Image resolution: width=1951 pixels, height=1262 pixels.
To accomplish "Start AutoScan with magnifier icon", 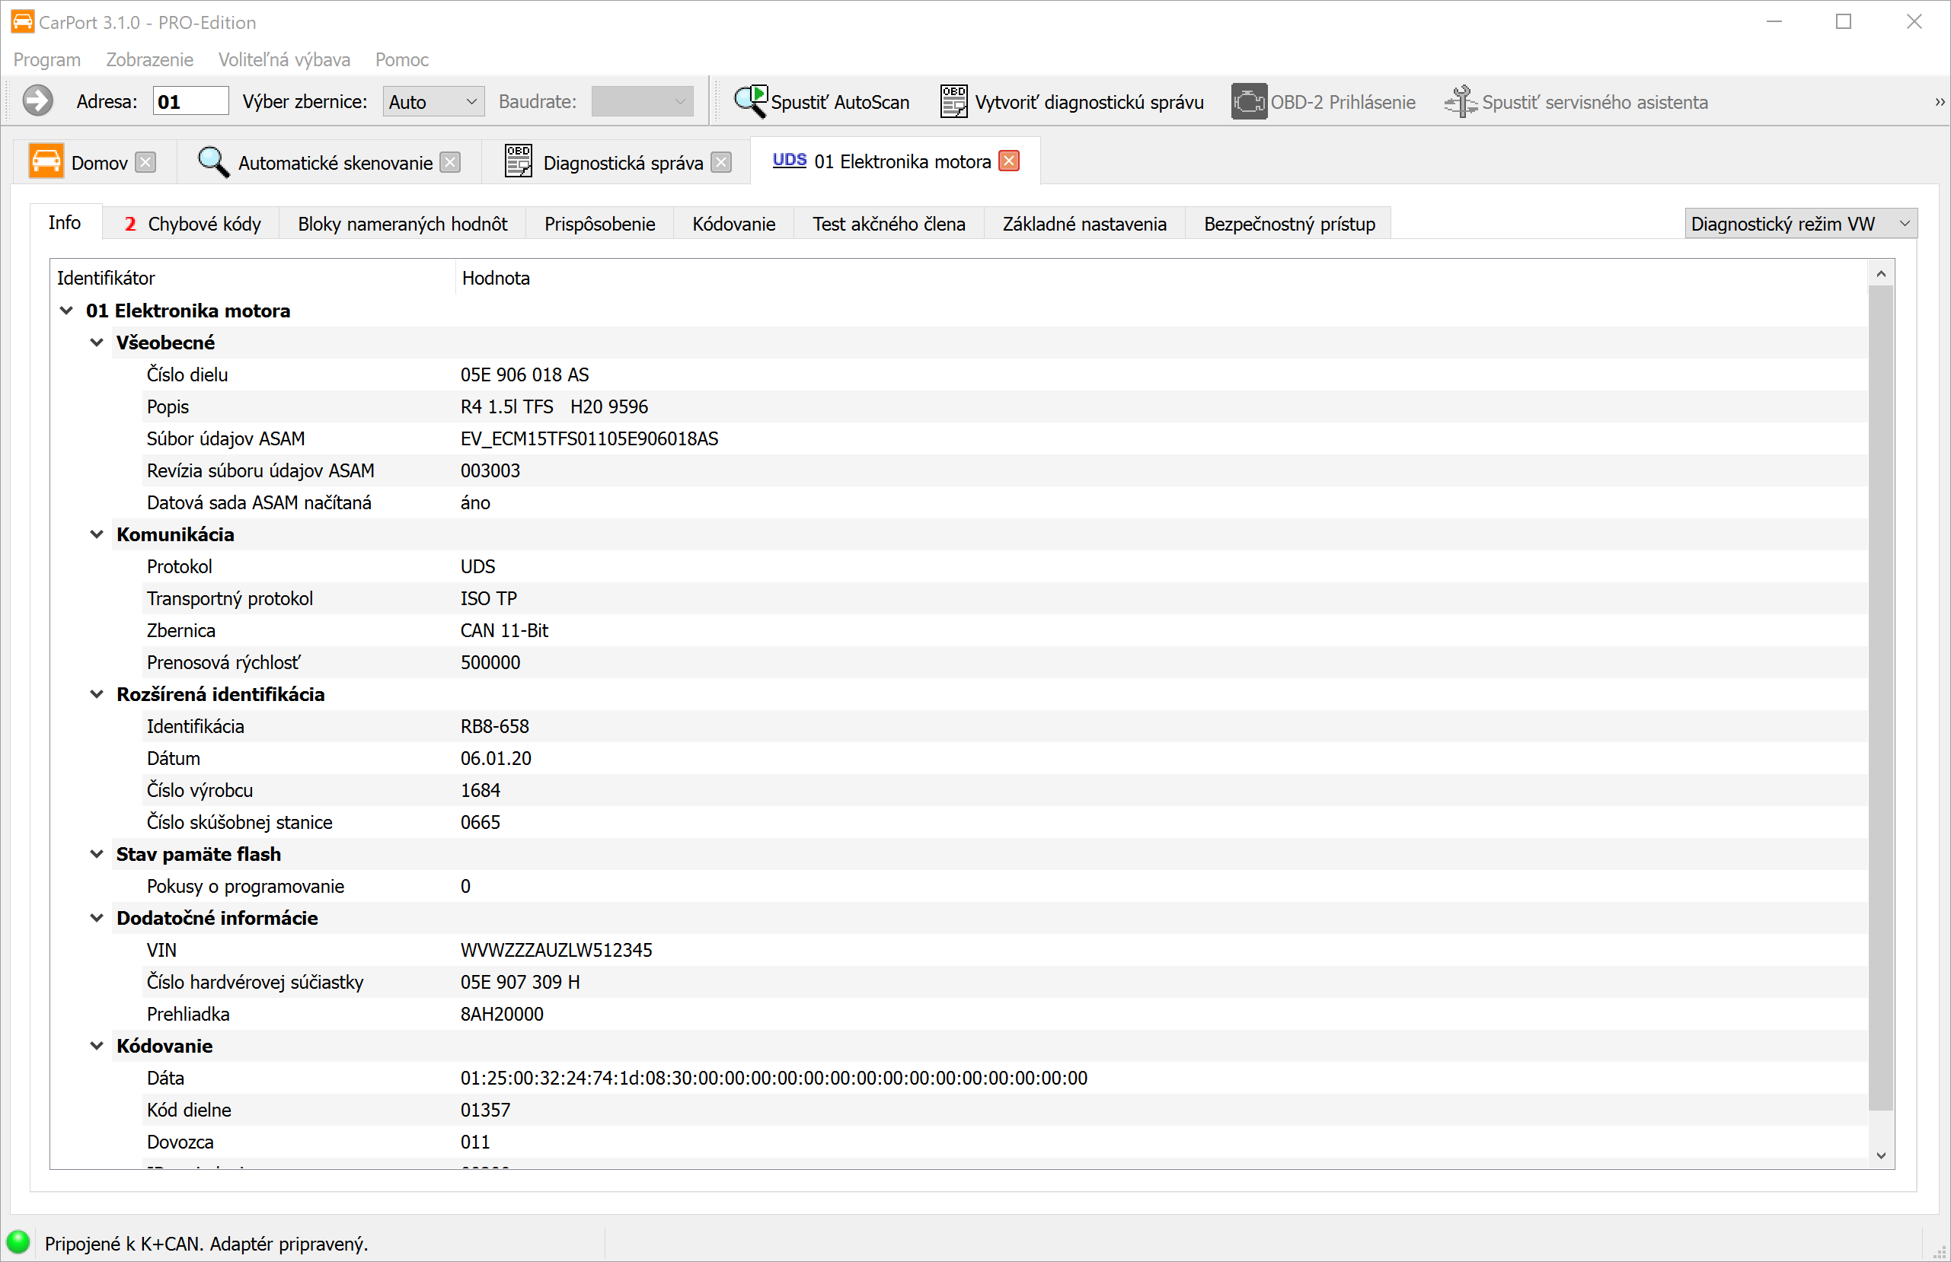I will coord(750,102).
